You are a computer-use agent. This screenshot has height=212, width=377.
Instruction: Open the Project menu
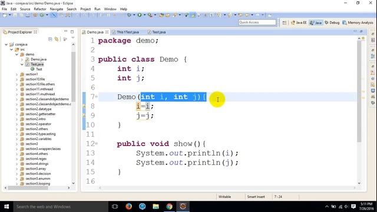coord(85,9)
